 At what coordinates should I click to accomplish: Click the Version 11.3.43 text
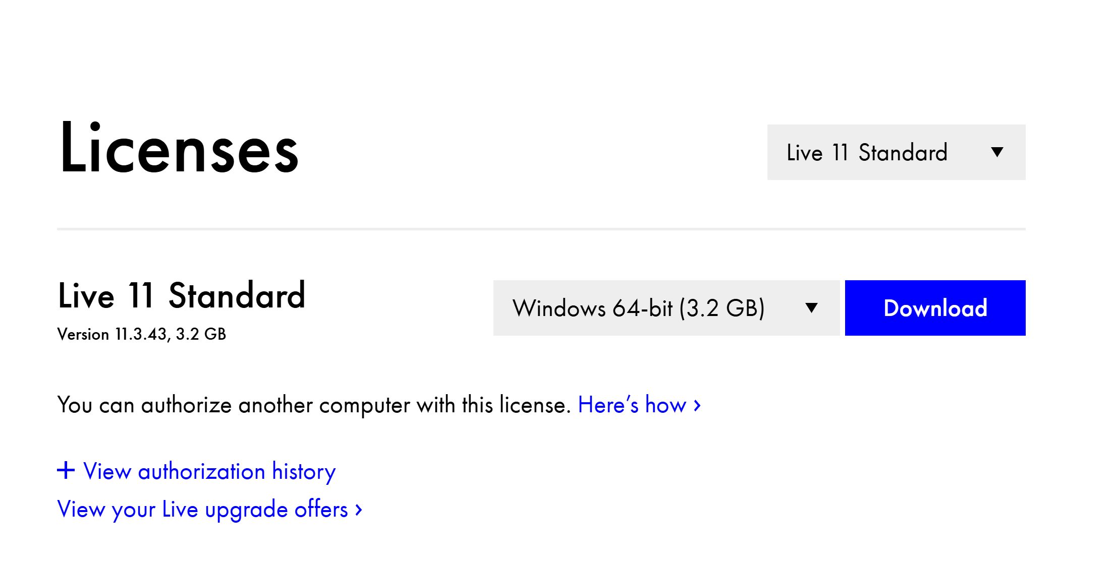[x=112, y=334]
